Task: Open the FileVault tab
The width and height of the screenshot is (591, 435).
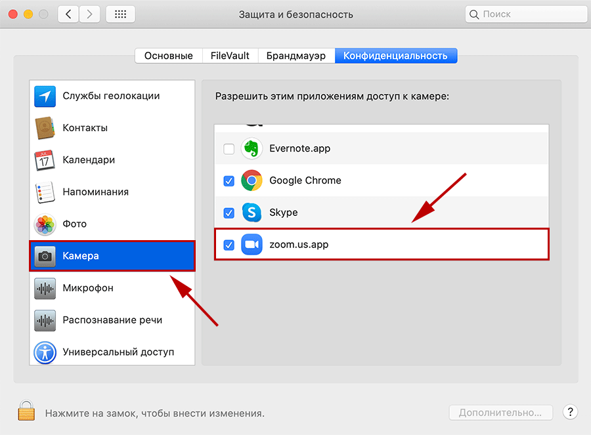Action: (230, 56)
